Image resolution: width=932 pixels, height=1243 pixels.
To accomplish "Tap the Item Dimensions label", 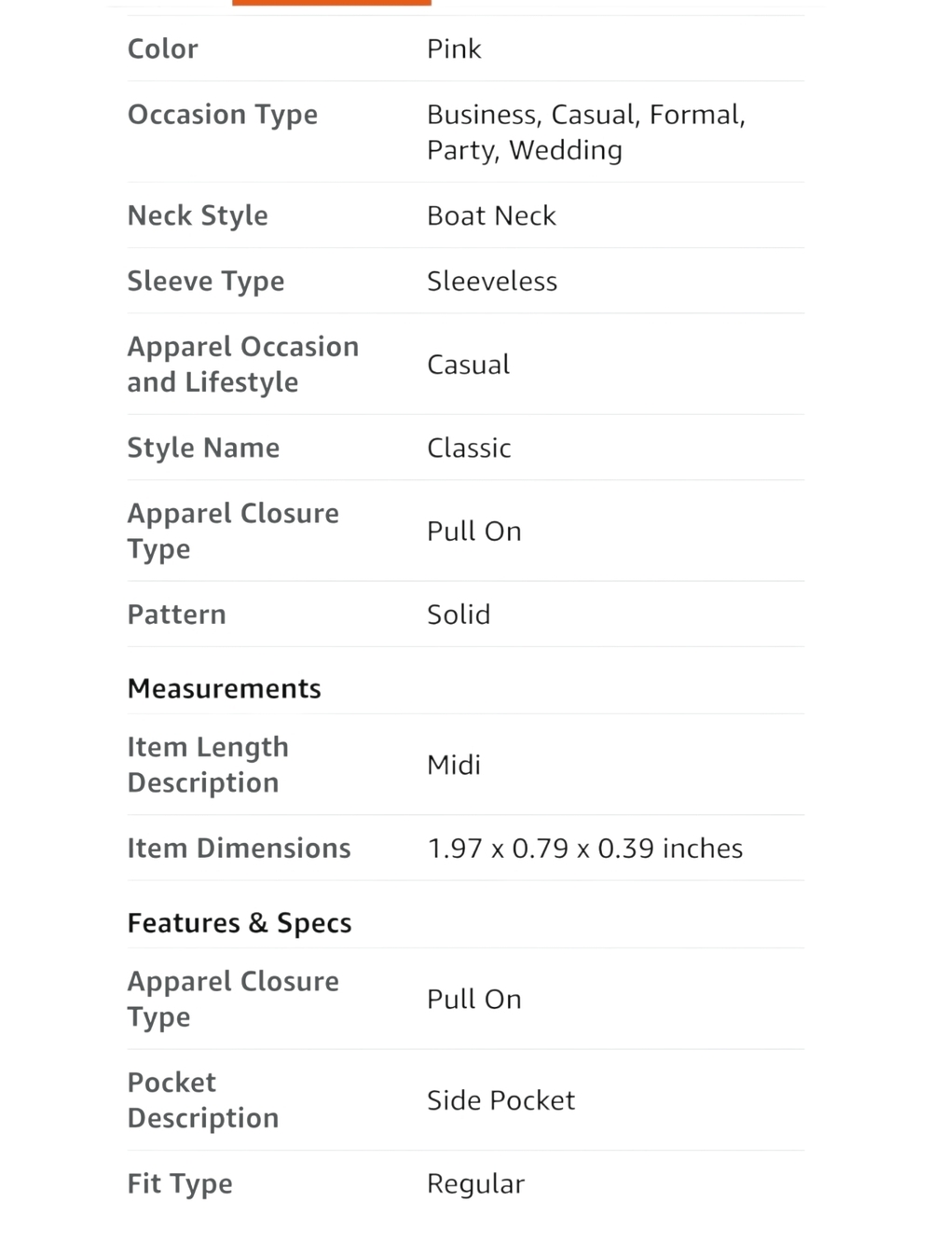I will click(240, 848).
